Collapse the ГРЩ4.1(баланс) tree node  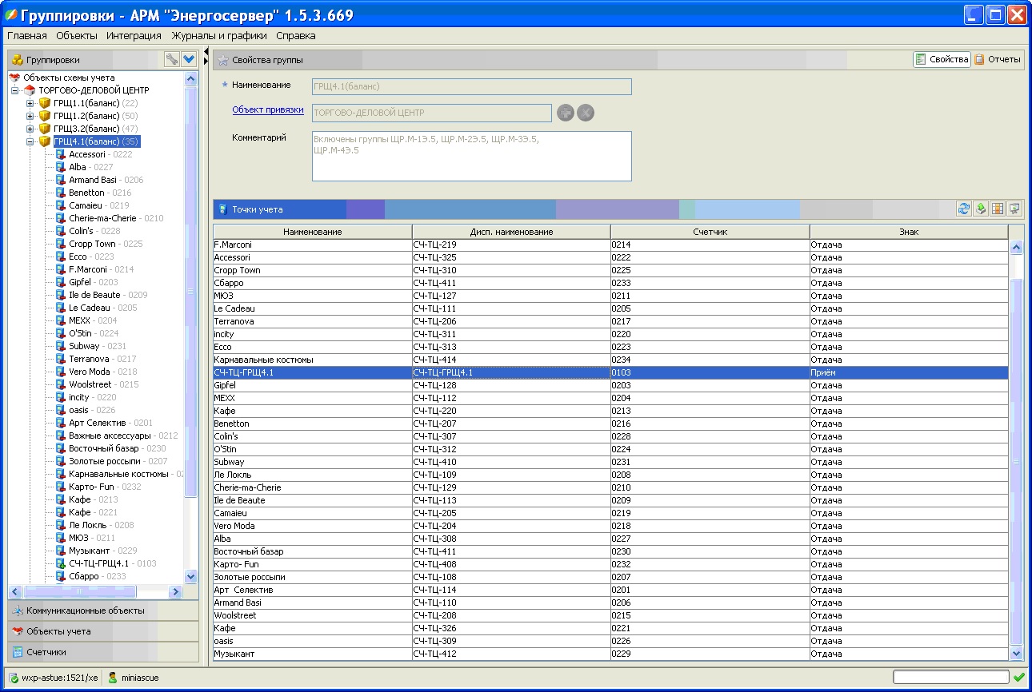[30, 141]
